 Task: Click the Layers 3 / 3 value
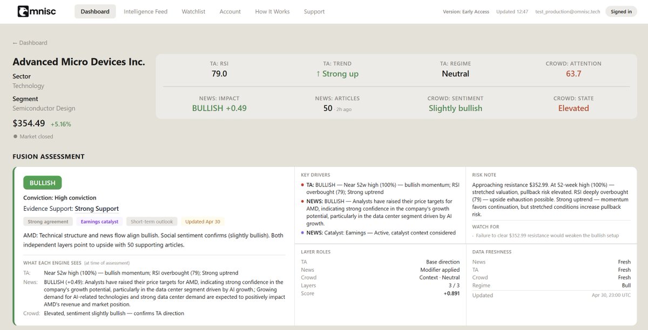point(453,286)
